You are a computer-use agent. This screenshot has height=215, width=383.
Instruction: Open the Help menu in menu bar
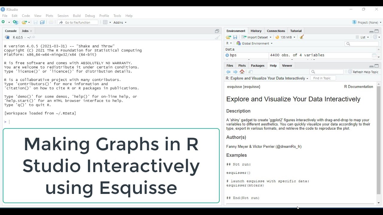coord(129,16)
